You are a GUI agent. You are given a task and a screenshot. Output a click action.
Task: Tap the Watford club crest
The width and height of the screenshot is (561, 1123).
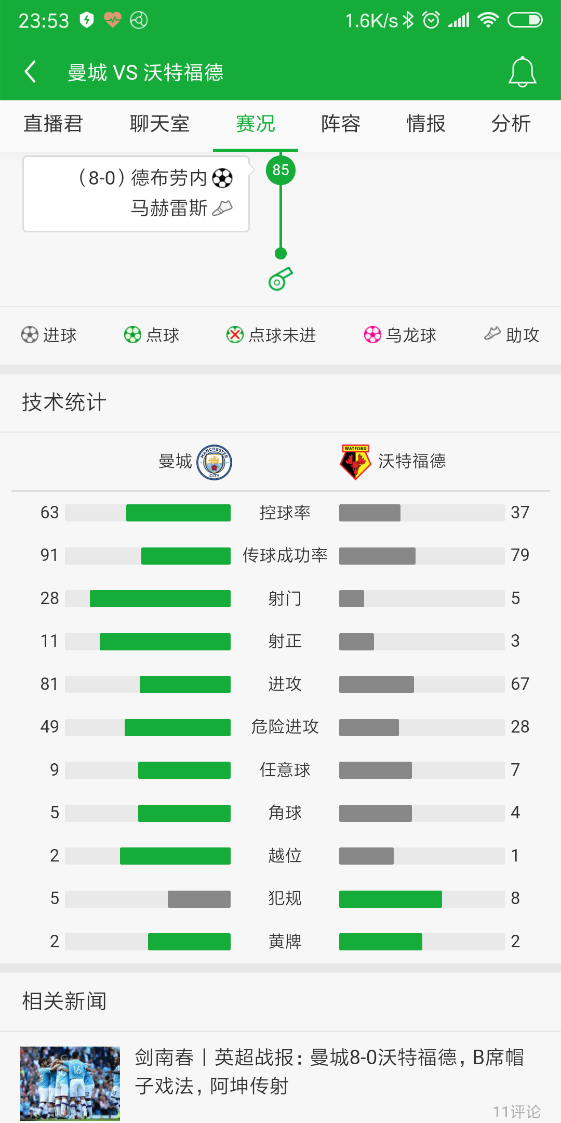point(355,462)
